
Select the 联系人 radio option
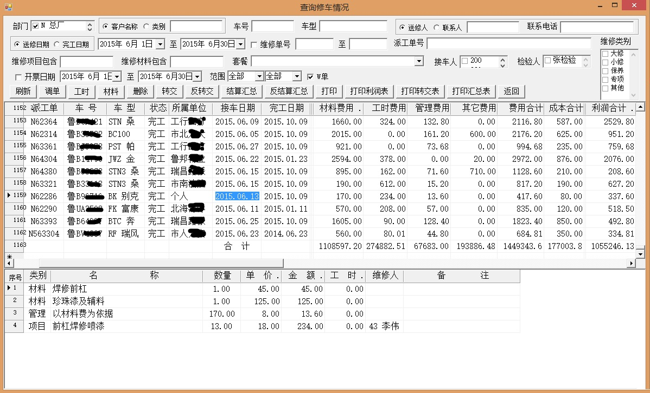(x=437, y=28)
